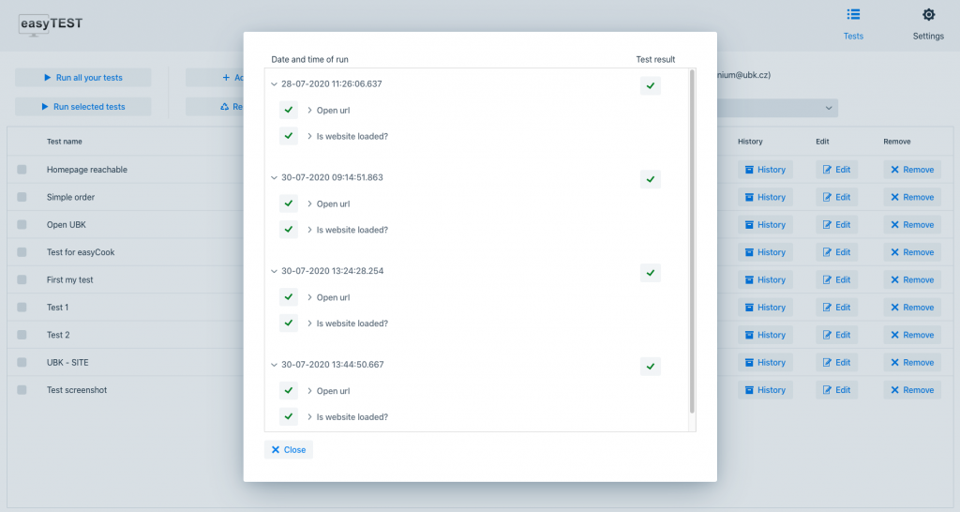Open the Settings gear icon
960x512 pixels.
click(928, 14)
